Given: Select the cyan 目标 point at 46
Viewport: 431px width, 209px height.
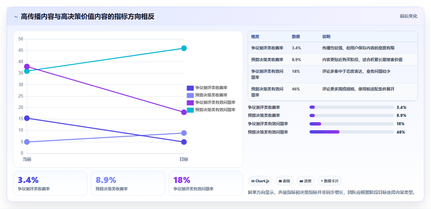Looking at the screenshot, I should tap(184, 48).
